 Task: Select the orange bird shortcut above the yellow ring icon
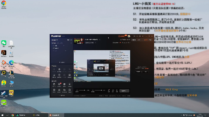pyautogui.click(x=4, y=63)
